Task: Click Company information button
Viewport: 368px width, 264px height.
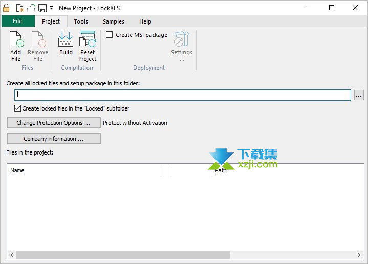Action: click(x=54, y=139)
